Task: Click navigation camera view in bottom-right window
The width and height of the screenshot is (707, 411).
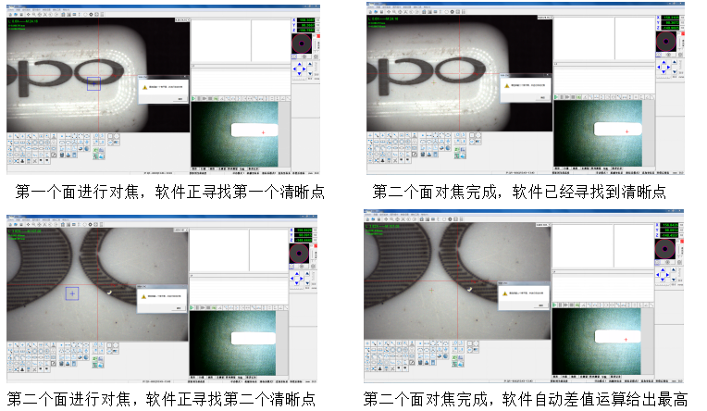Action: [596, 342]
